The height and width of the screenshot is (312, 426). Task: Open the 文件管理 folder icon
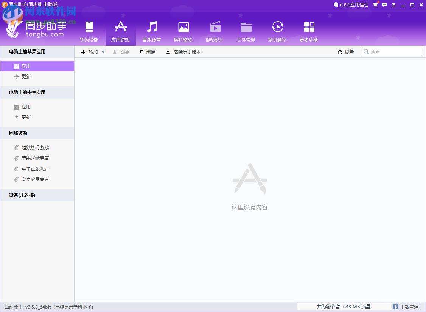point(246,27)
